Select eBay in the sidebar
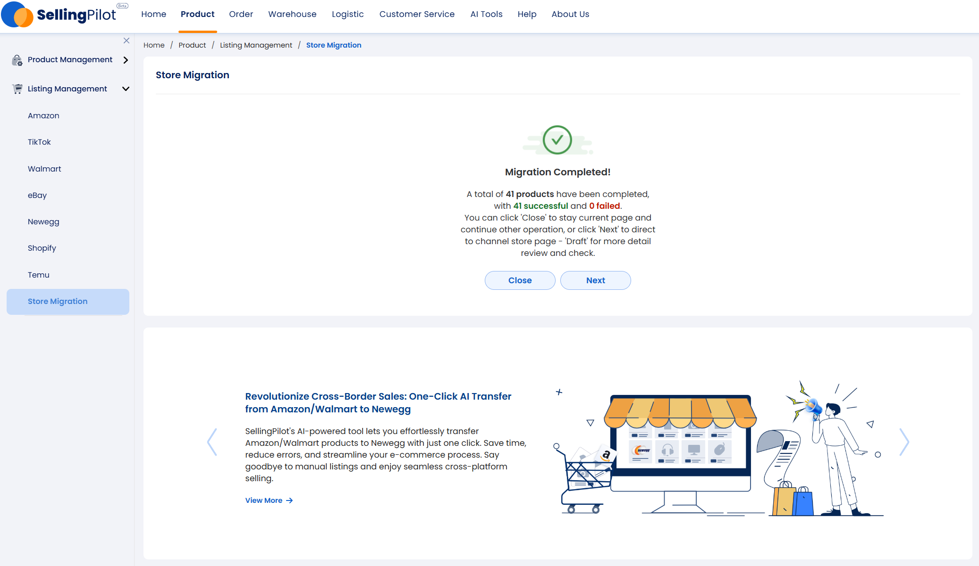 point(37,195)
